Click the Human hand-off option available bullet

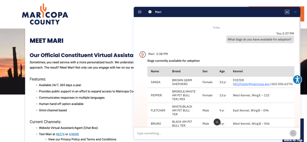point(61,104)
